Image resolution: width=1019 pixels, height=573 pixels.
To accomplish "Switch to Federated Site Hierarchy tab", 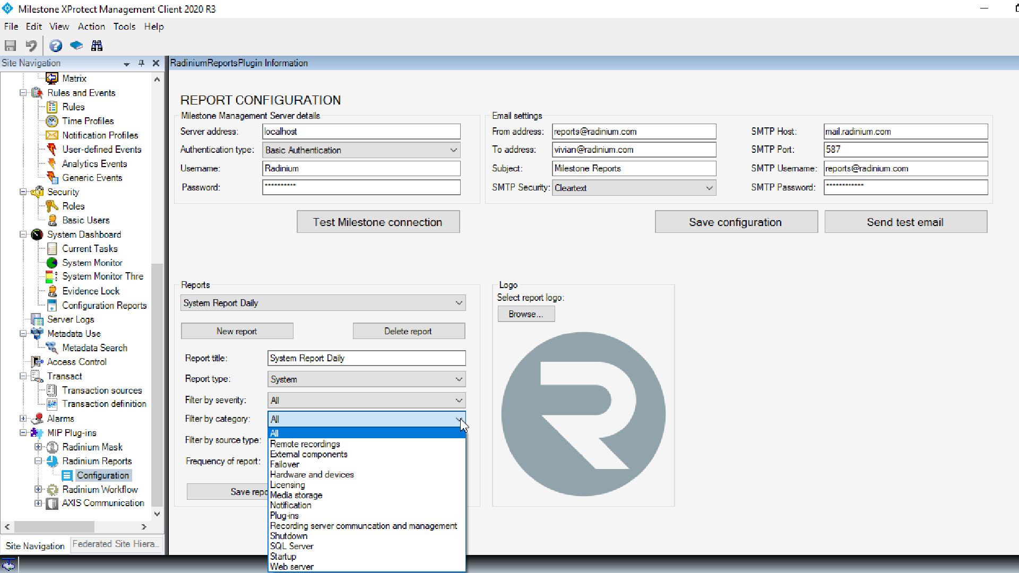I will [116, 544].
